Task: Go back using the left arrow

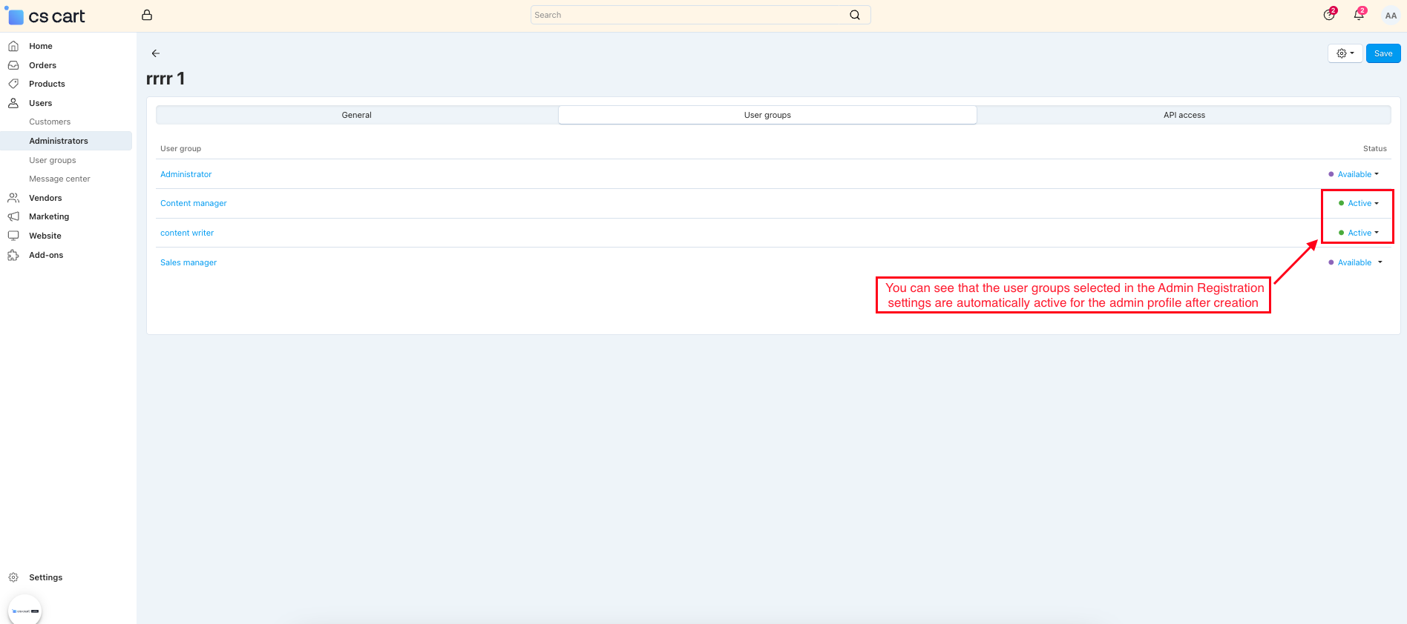Action: (x=156, y=53)
